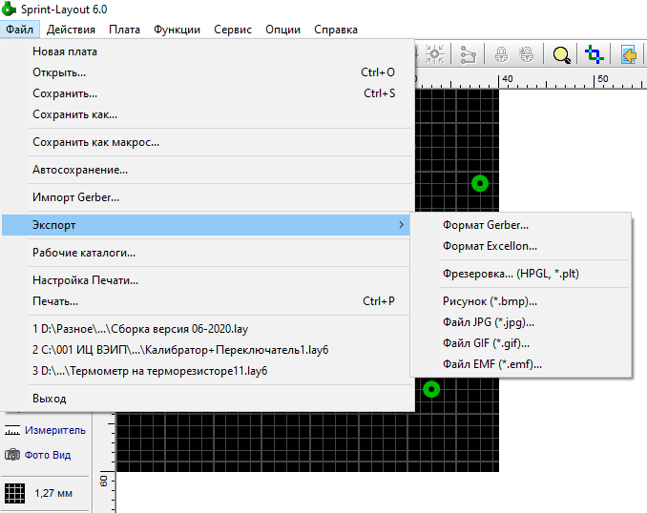The height and width of the screenshot is (513, 647).
Task: Click the padlock with sparkle toolbar icon
Action: click(527, 54)
